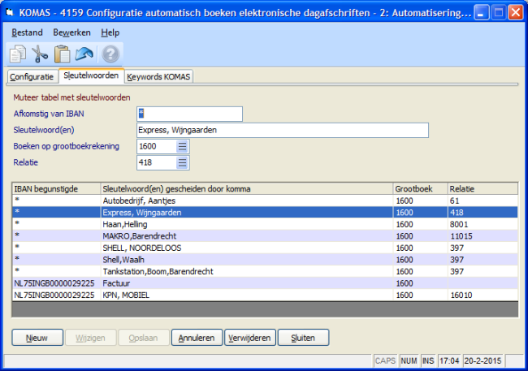Click the Copy toolbar icon
The height and width of the screenshot is (371, 528).
click(x=18, y=54)
